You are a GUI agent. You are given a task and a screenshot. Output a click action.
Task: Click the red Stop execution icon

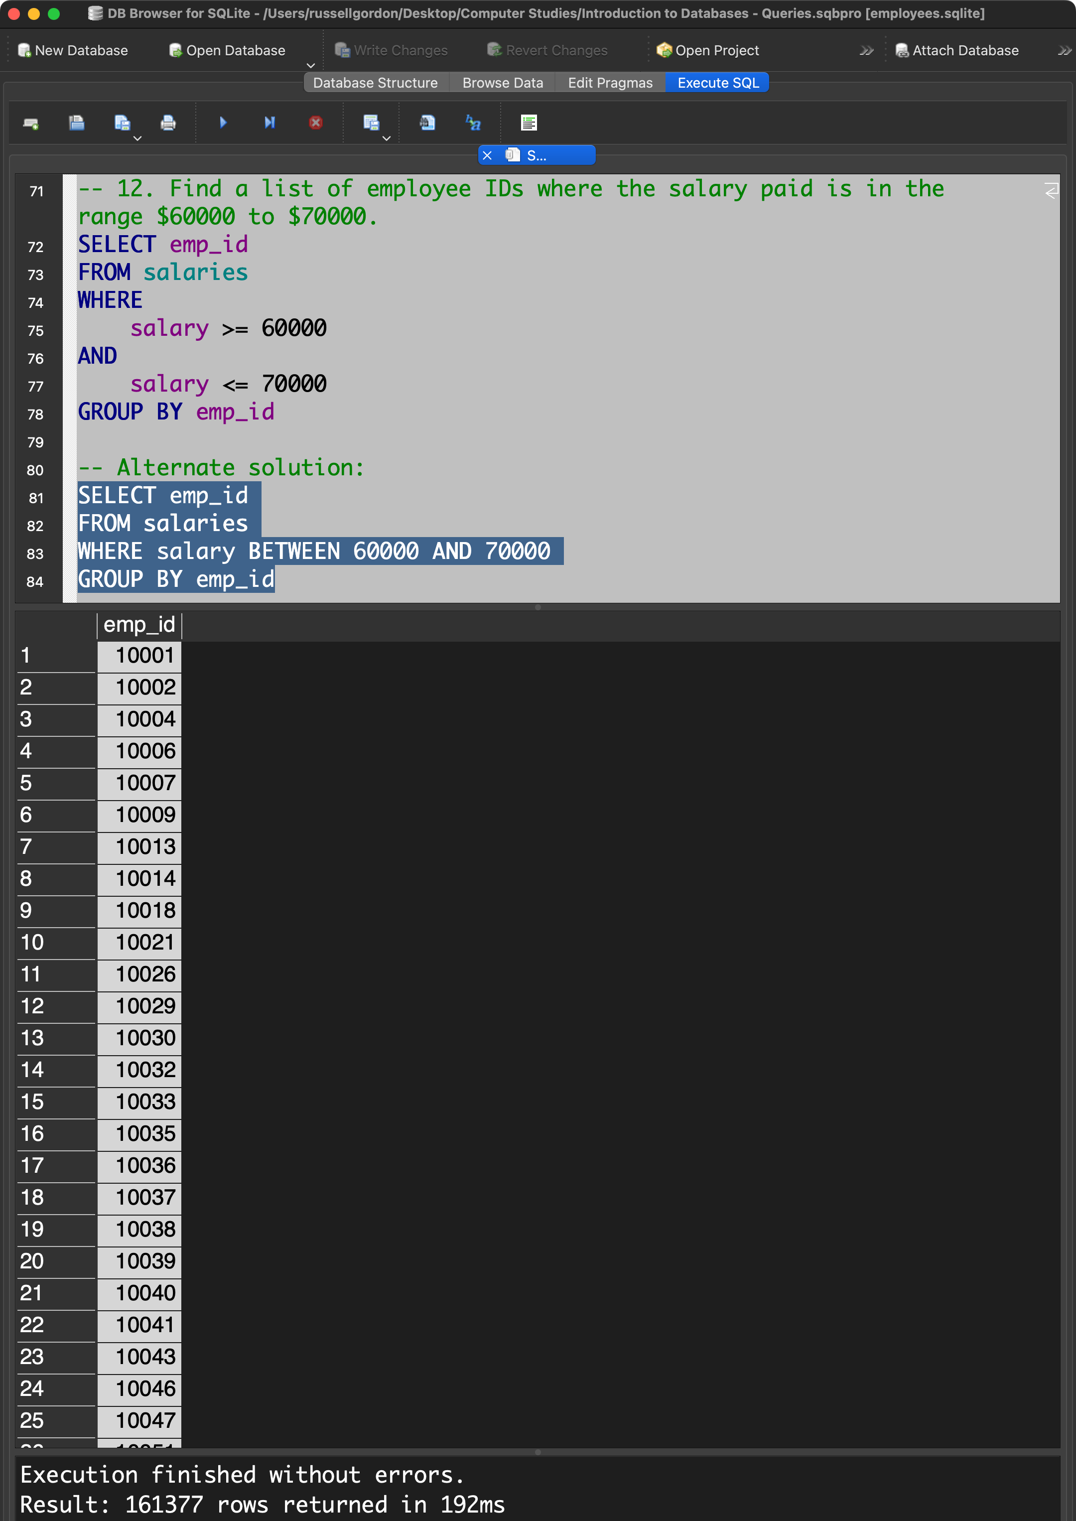coord(316,123)
